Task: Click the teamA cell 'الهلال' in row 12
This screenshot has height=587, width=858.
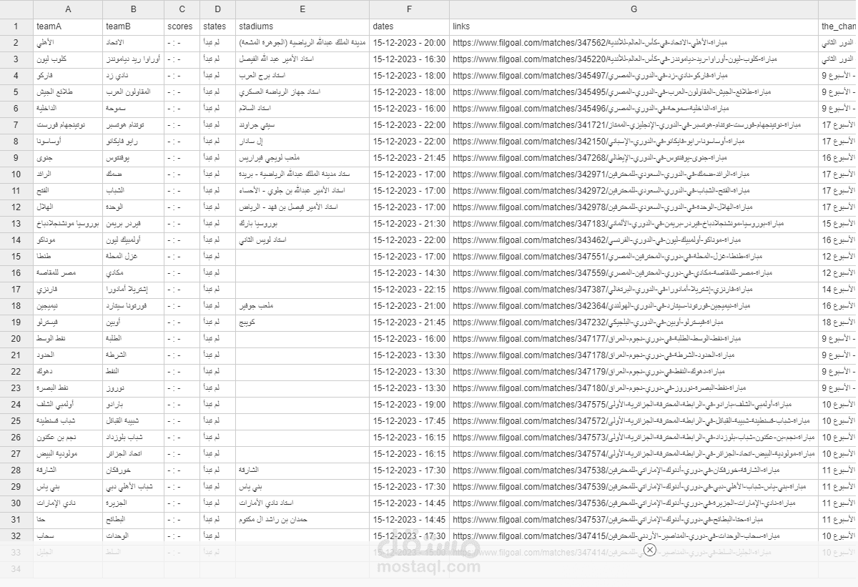Action: point(68,207)
